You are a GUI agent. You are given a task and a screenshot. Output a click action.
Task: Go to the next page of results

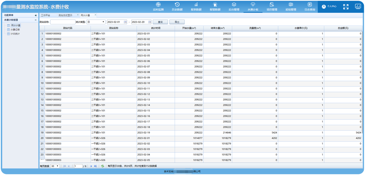click(x=91, y=166)
